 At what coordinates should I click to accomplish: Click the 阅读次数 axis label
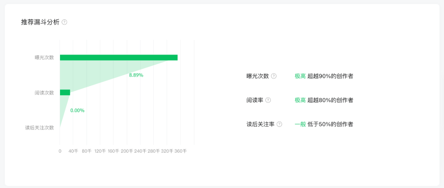click(x=44, y=93)
